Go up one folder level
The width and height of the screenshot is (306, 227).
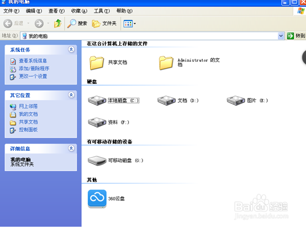[58, 23]
